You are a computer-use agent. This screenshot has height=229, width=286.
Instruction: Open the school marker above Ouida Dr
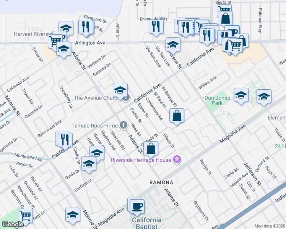pyautogui.click(x=89, y=164)
